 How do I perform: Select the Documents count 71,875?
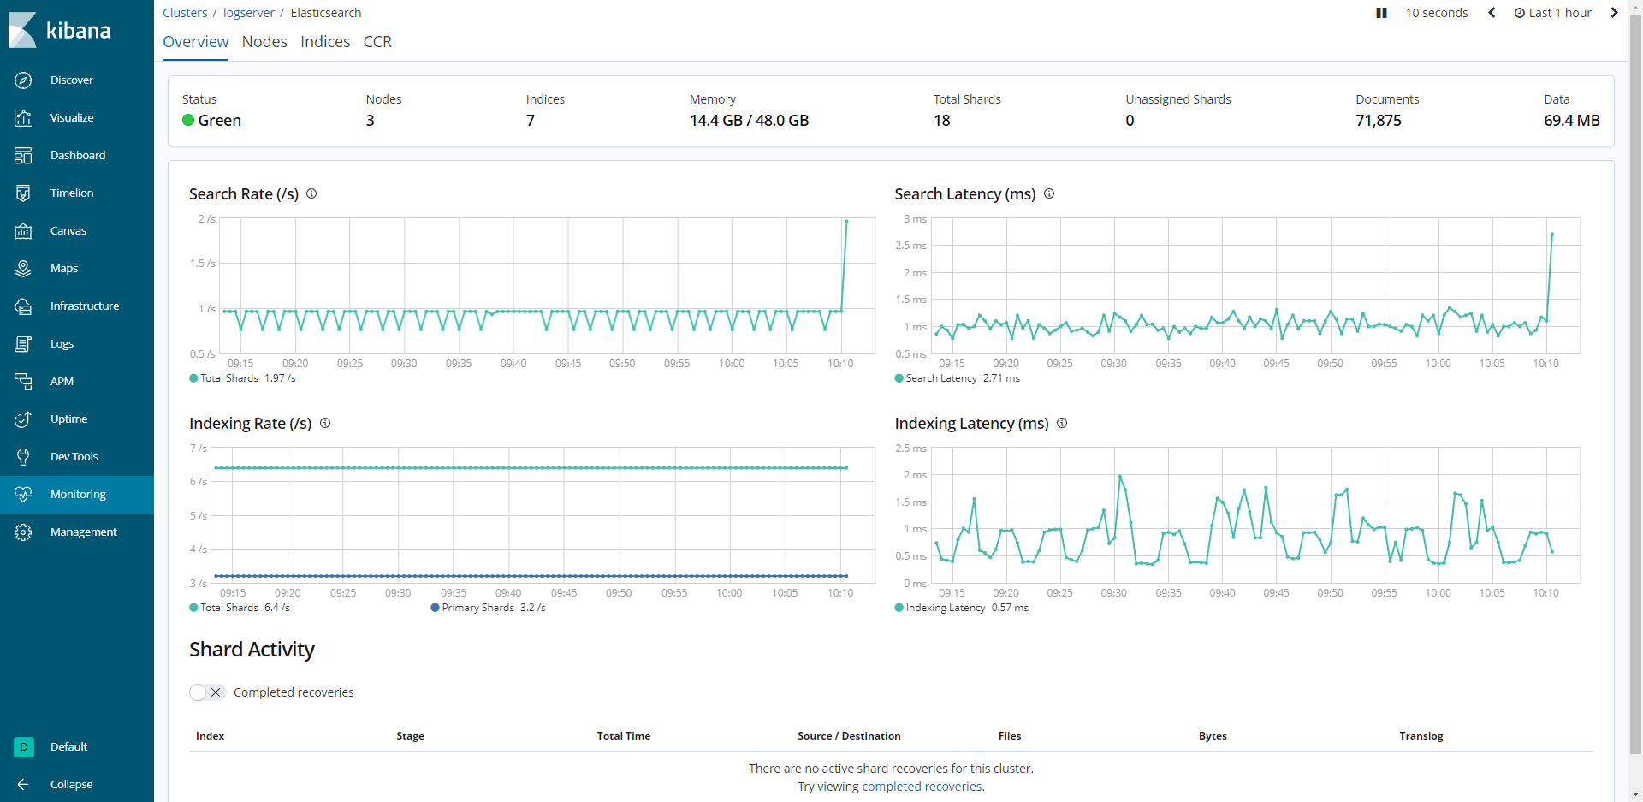(1379, 121)
